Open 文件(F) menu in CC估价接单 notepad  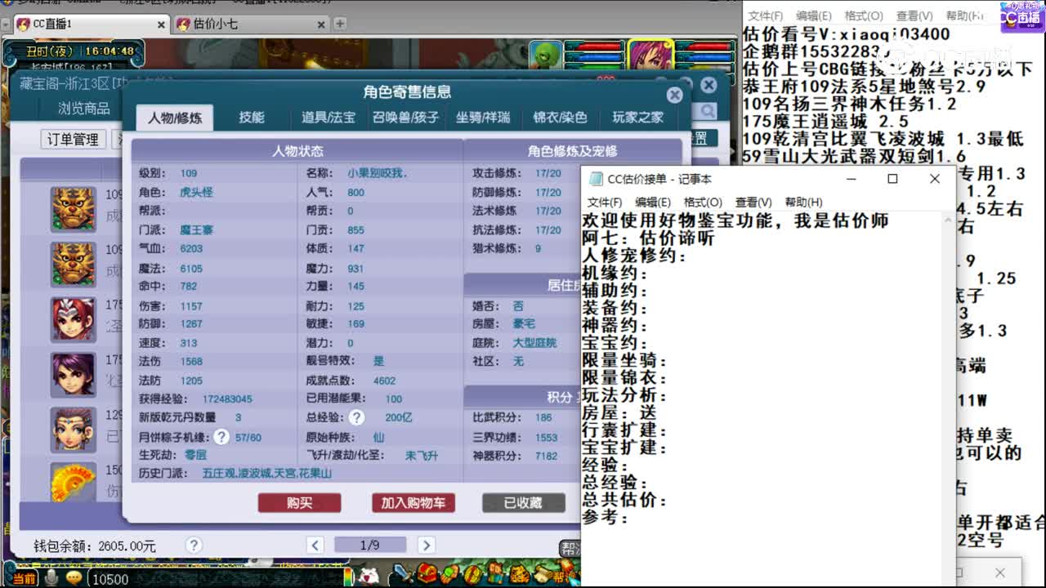coord(605,203)
